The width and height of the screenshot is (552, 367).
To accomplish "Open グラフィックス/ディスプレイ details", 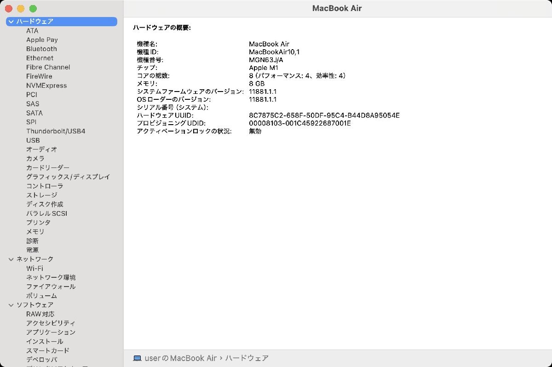I will 68,177.
